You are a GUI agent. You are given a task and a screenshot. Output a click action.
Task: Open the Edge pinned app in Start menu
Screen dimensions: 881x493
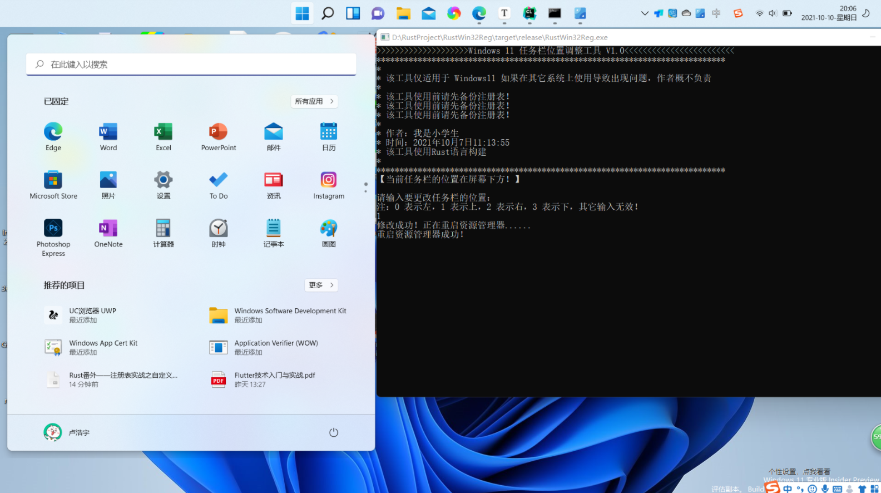(53, 137)
